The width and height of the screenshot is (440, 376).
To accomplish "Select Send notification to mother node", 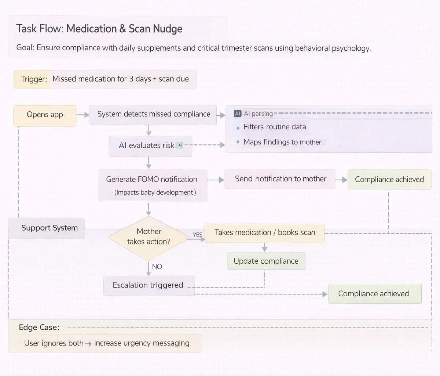I will coord(280,179).
